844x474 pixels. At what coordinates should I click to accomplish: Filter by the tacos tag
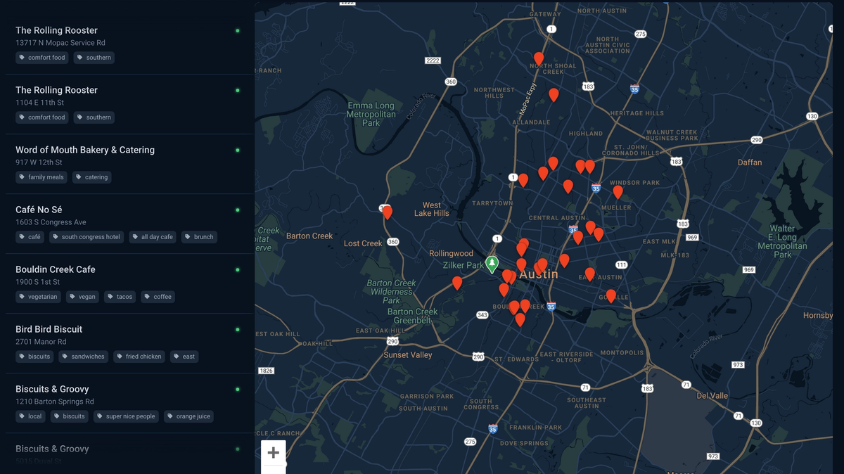(x=120, y=297)
